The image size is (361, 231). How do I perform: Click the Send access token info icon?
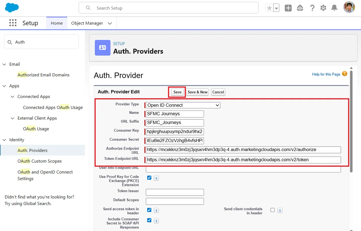point(156,210)
